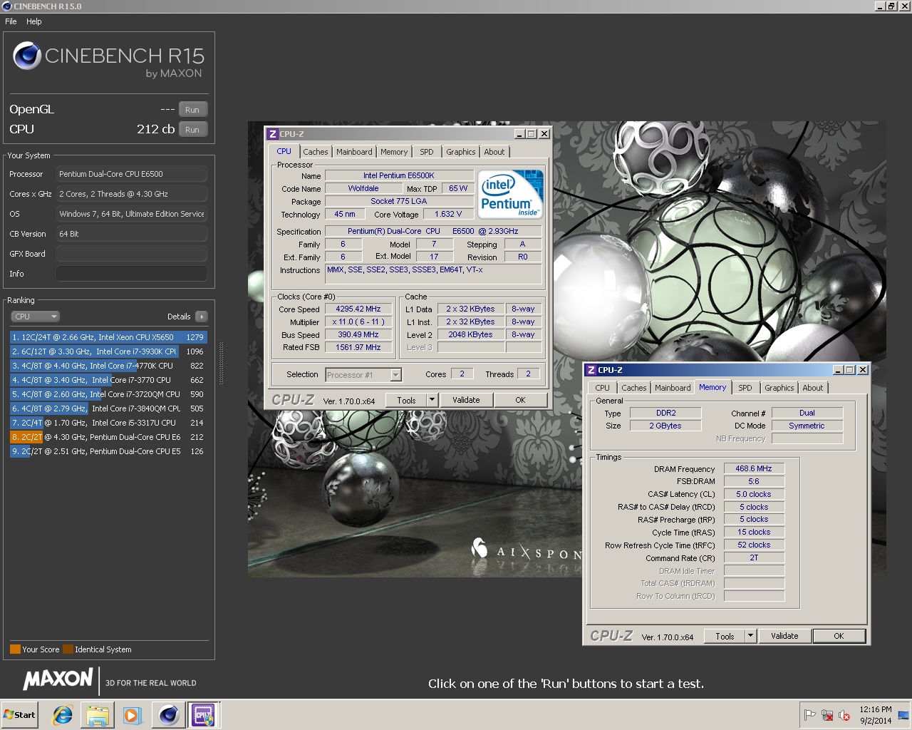Click OK in CPU-Z Memory window
The width and height of the screenshot is (912, 730).
coord(839,636)
